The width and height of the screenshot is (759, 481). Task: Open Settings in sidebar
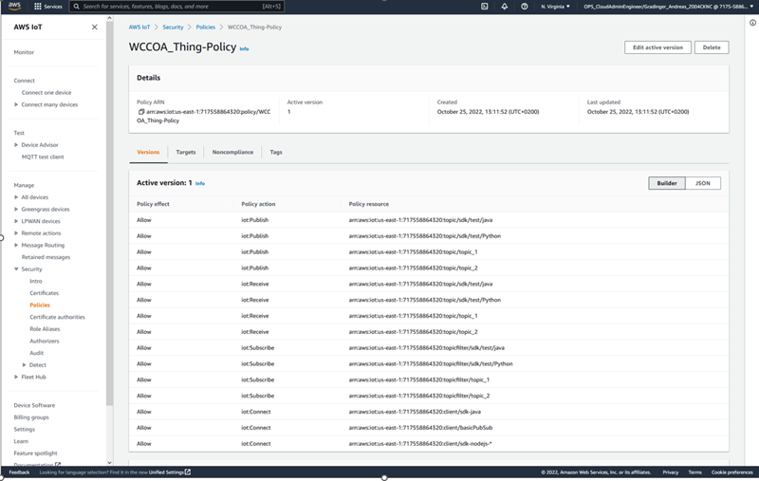pyautogui.click(x=25, y=429)
